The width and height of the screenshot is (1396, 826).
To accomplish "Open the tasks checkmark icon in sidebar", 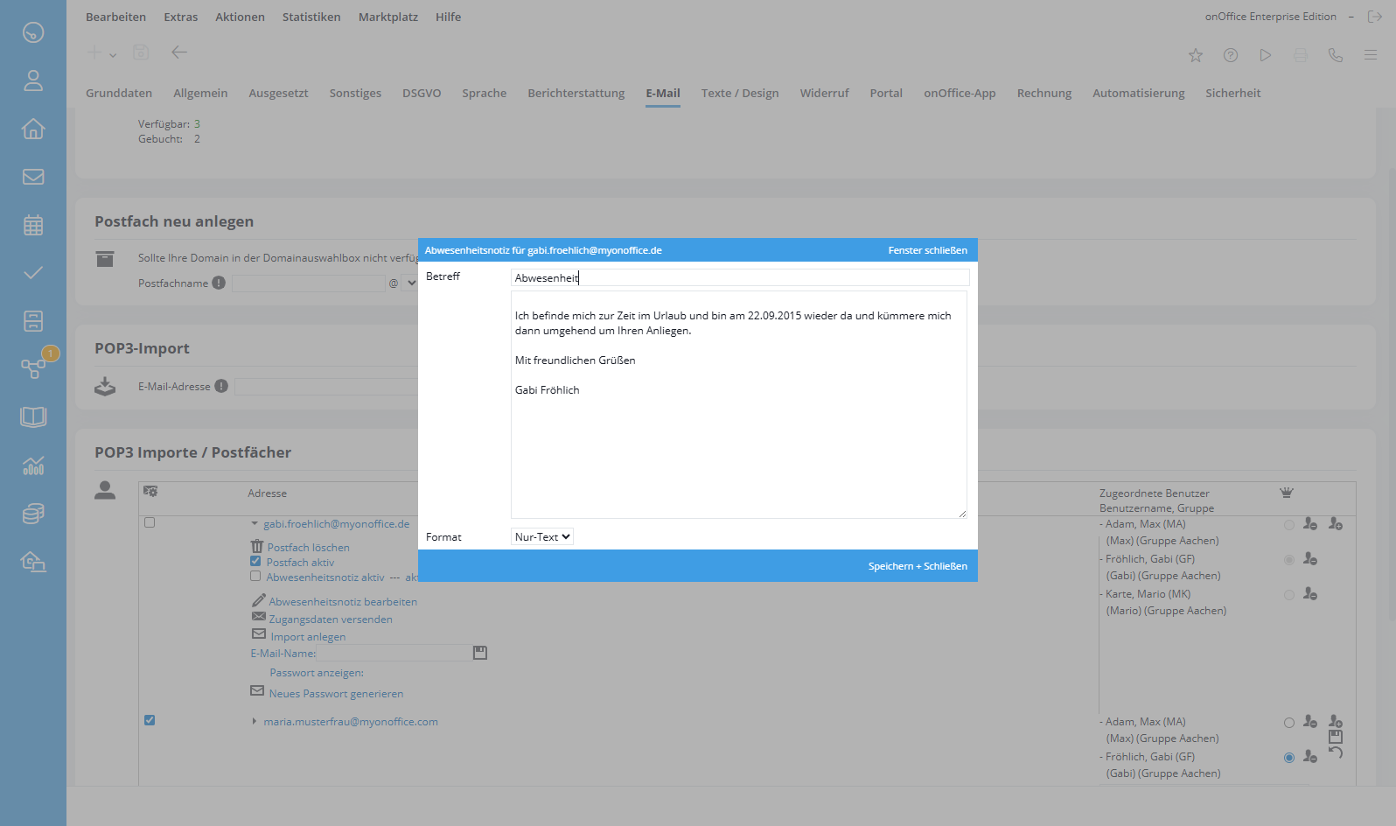I will pos(33,273).
